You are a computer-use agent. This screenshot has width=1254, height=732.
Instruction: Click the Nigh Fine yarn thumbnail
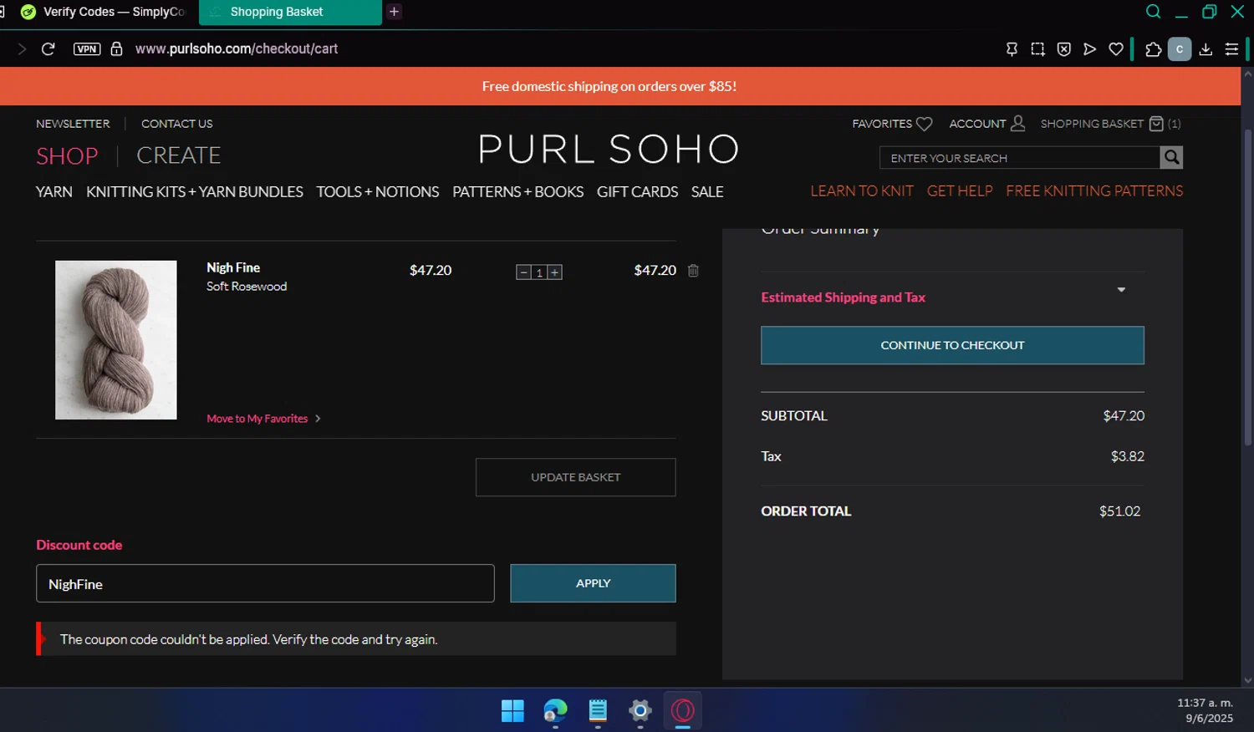116,340
